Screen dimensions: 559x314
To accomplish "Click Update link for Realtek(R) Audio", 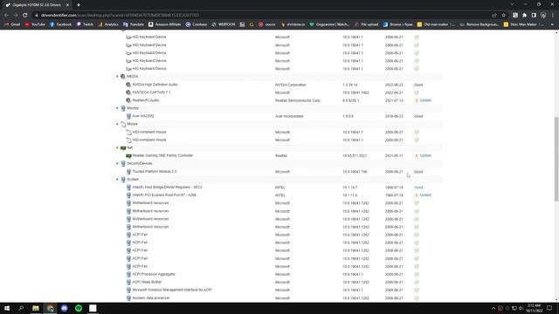I will (x=425, y=100).
